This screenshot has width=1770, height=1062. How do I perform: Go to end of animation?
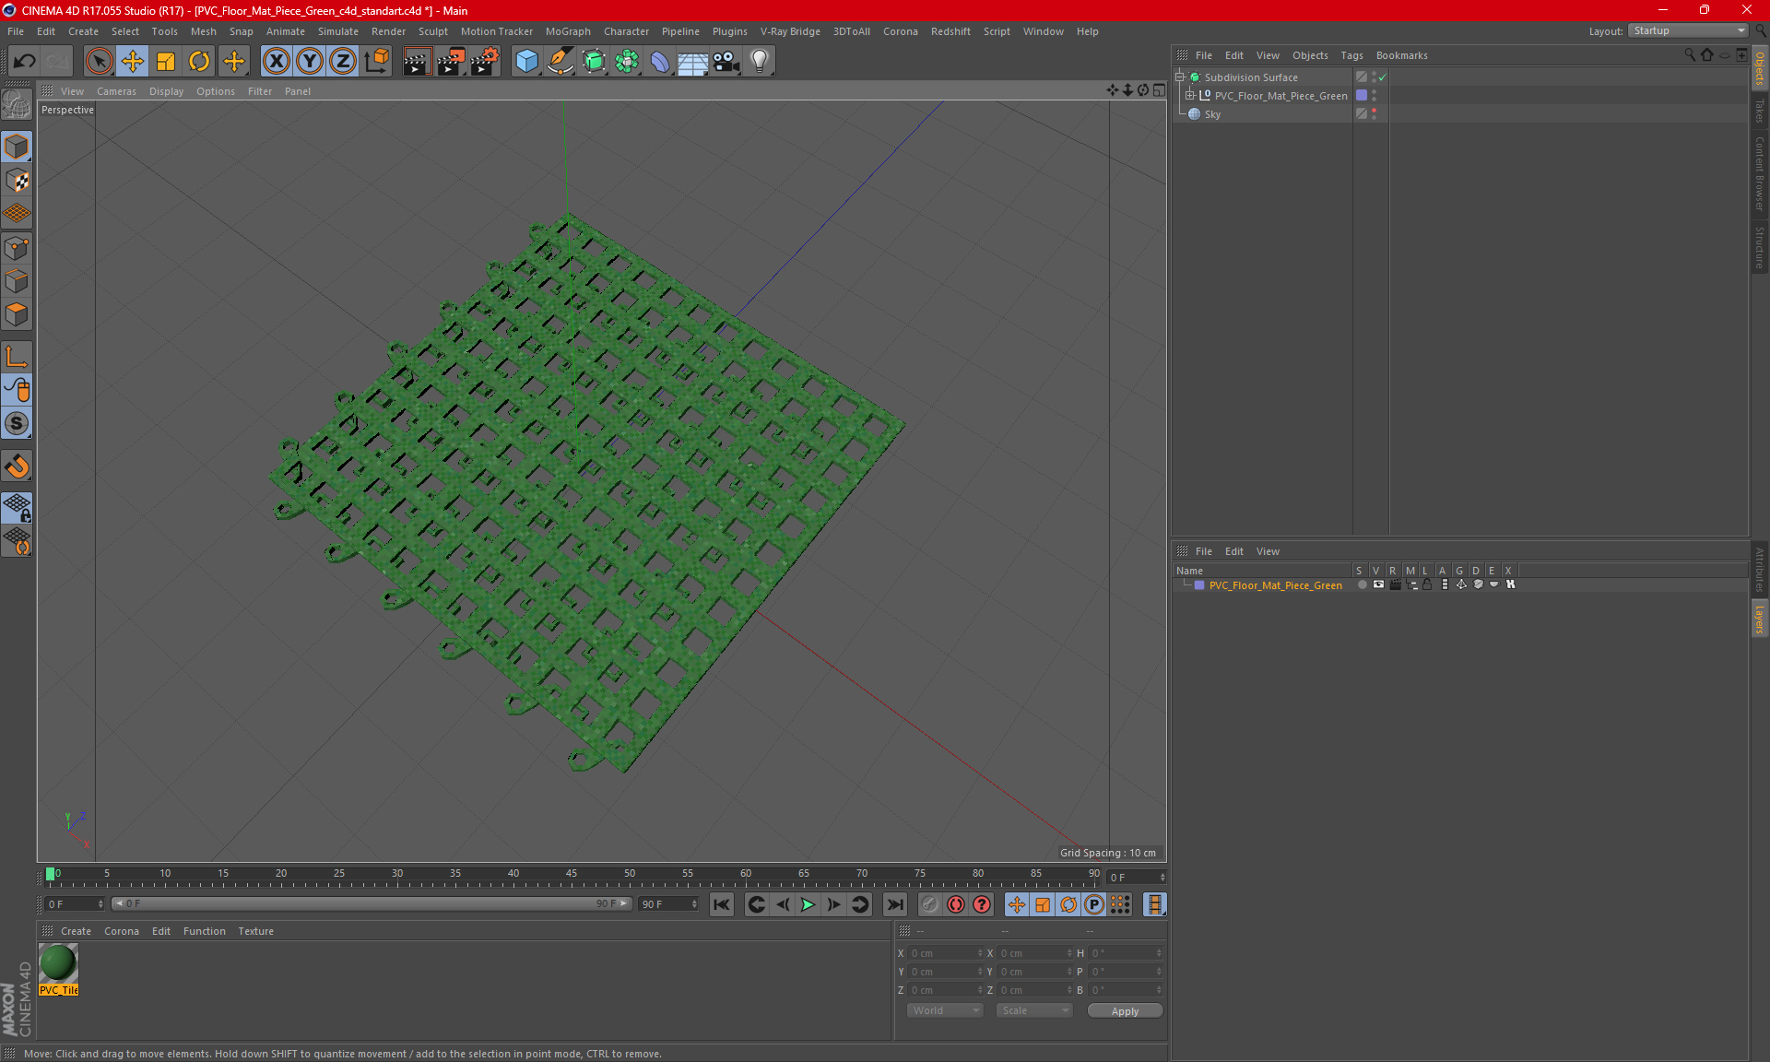click(x=894, y=904)
